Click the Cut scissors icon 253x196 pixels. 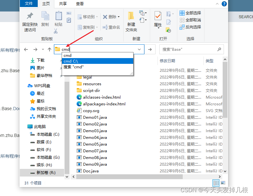56,31
